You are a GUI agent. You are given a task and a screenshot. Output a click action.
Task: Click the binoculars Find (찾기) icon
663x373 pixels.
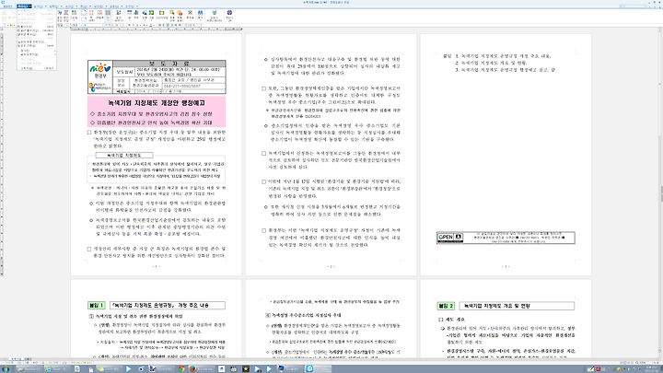(x=200, y=16)
